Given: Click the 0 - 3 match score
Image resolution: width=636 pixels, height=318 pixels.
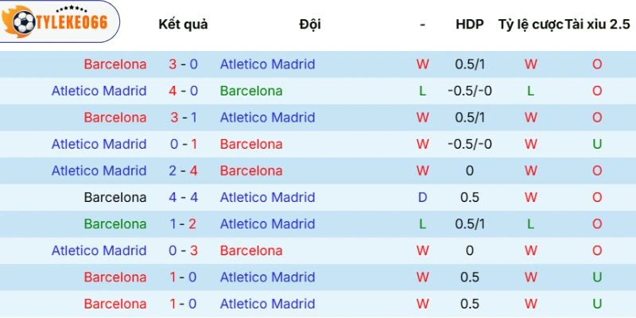Looking at the screenshot, I should (x=183, y=250).
